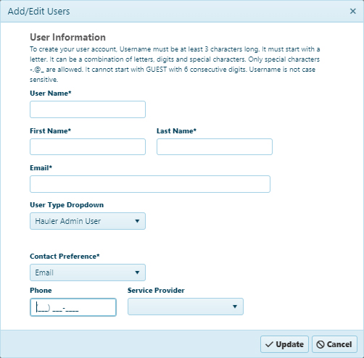Screen dimensions: 364x358
Task: Click into the Email field
Action: [150, 184]
